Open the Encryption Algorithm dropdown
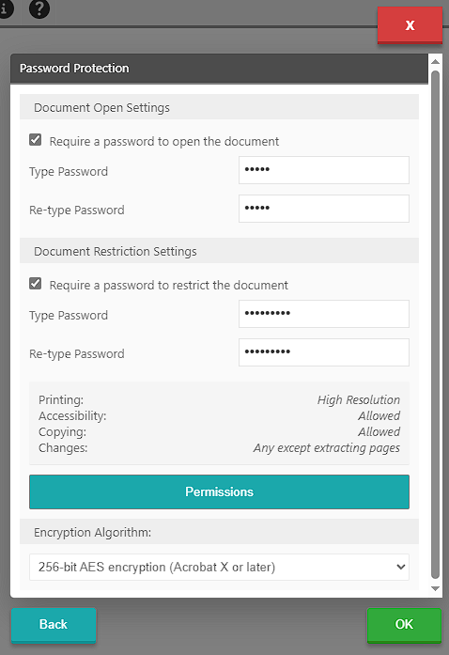Image resolution: width=449 pixels, height=655 pixels. (219, 567)
